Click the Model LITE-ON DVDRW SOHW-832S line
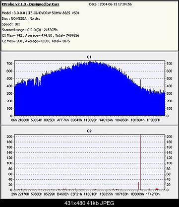 pos(41,13)
